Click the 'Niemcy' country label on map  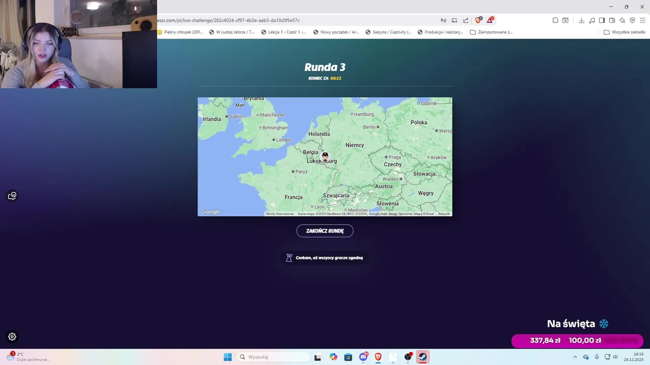click(x=354, y=145)
